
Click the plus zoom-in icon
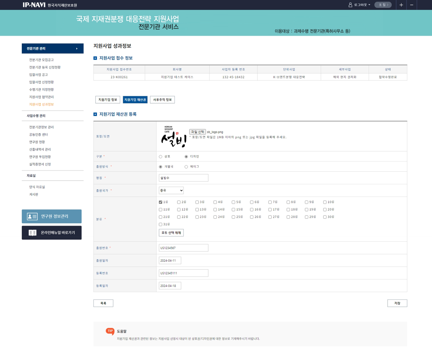click(401, 5)
